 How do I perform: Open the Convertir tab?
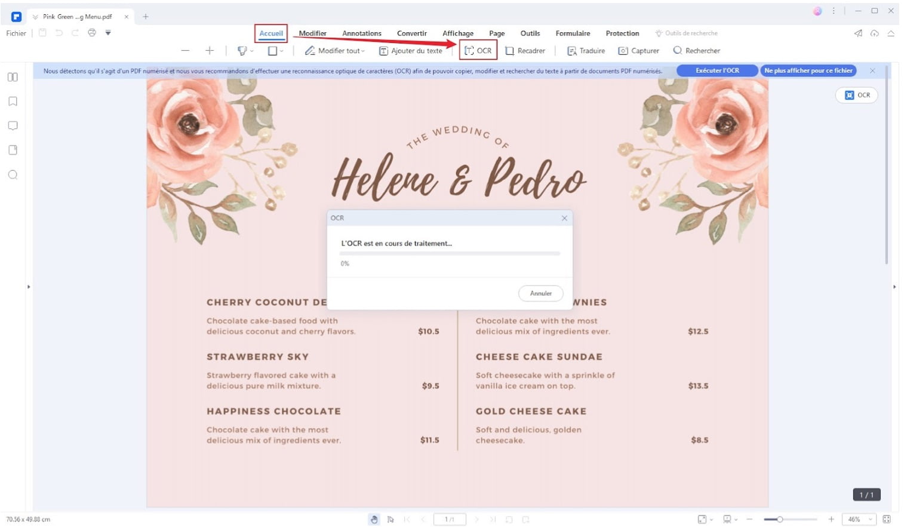coord(411,33)
